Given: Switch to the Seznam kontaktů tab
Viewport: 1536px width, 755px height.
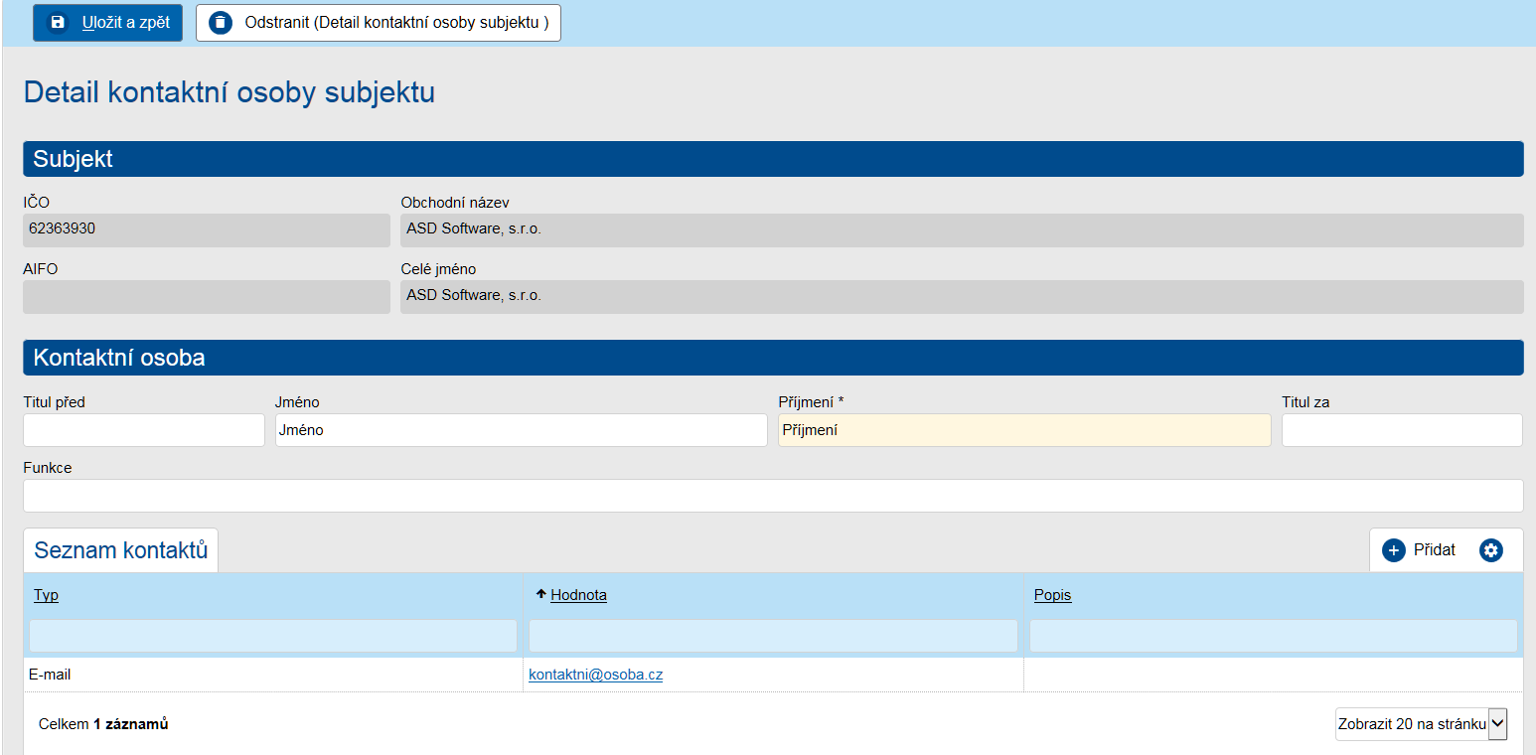Looking at the screenshot, I should [x=120, y=550].
